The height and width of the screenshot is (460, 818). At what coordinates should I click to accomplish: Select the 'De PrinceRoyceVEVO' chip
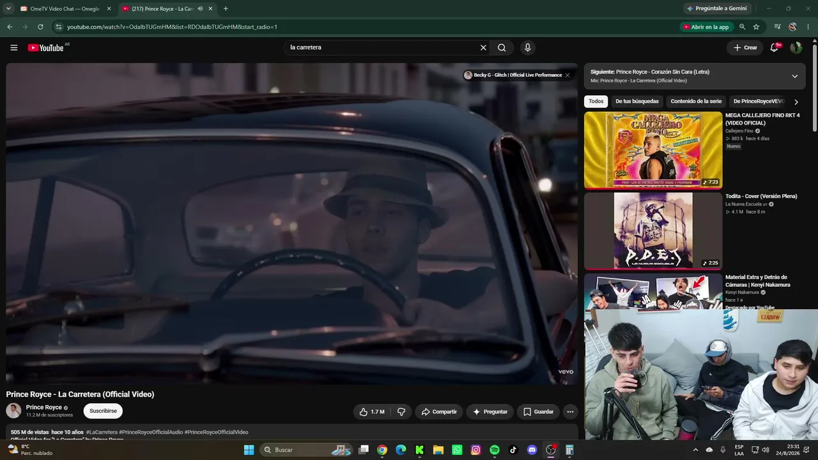pos(759,102)
